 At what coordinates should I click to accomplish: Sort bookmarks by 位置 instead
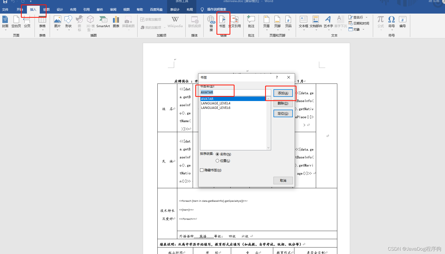(217, 161)
